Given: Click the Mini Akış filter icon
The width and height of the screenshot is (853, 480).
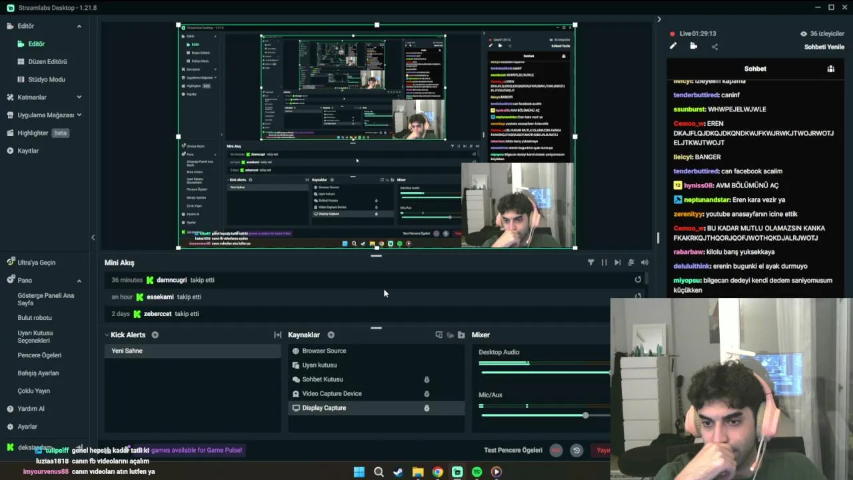Looking at the screenshot, I should pos(590,263).
